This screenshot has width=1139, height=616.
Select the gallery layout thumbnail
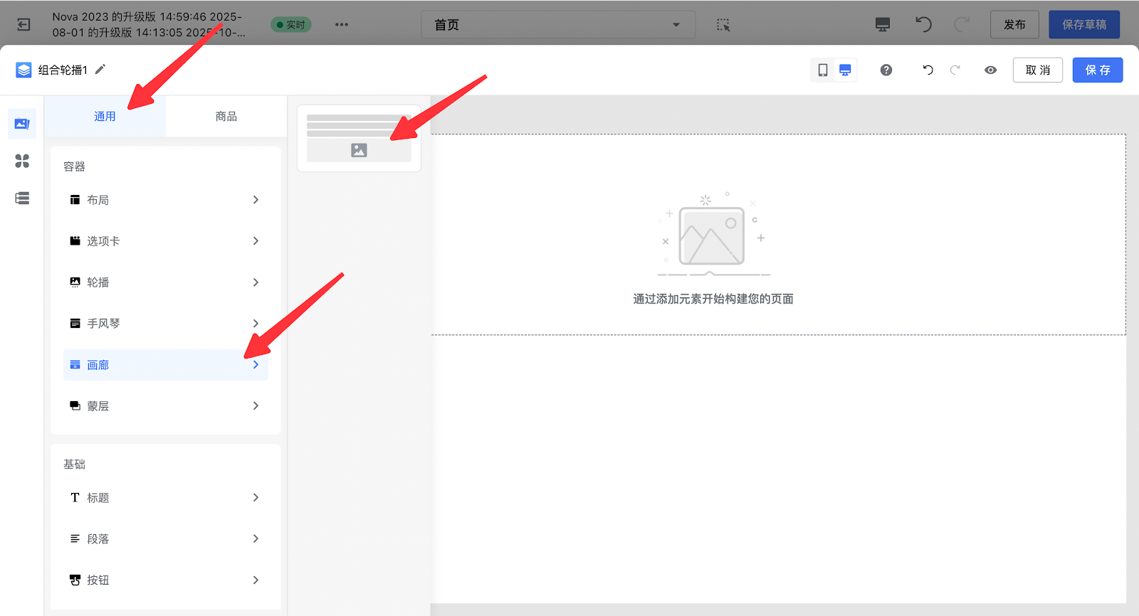pyautogui.click(x=359, y=138)
